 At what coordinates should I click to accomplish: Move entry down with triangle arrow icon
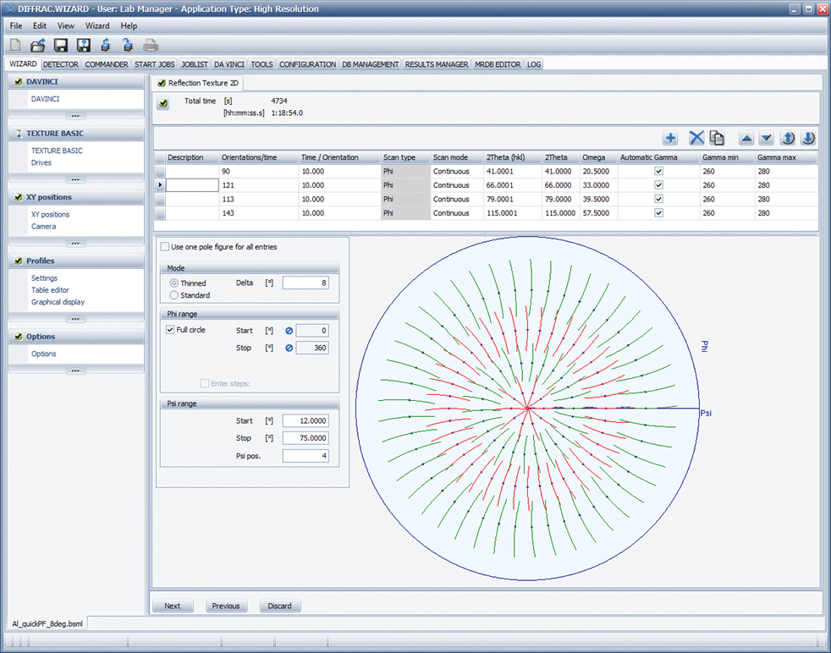click(766, 139)
